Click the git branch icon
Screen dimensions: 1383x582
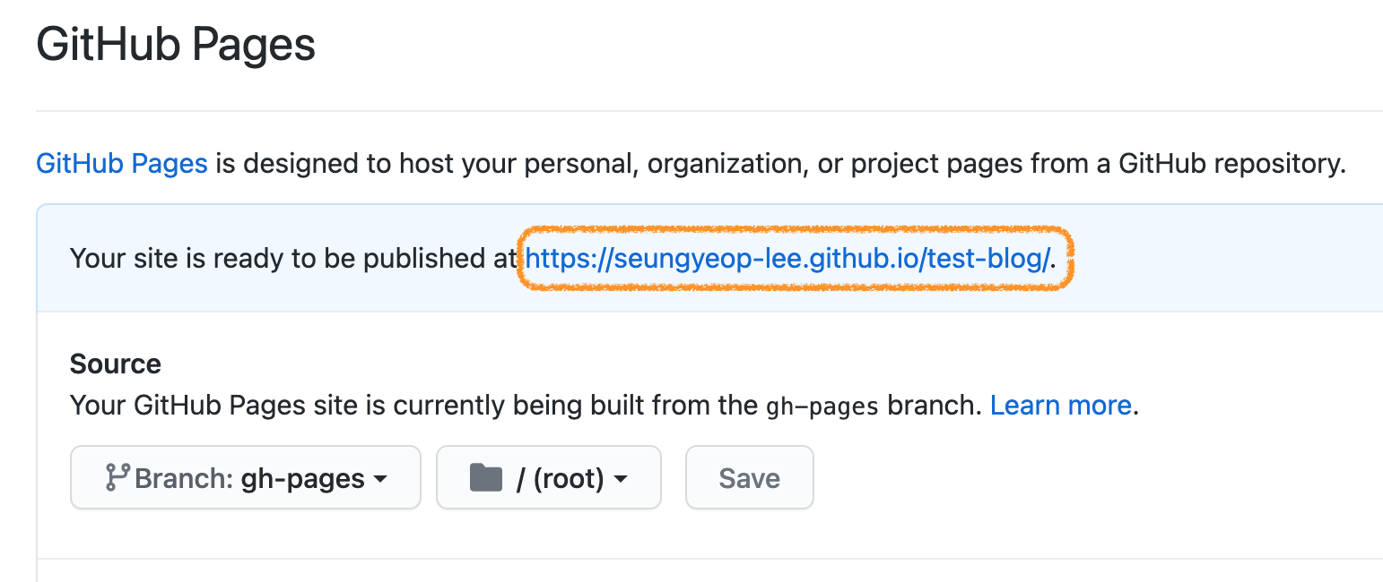click(117, 478)
